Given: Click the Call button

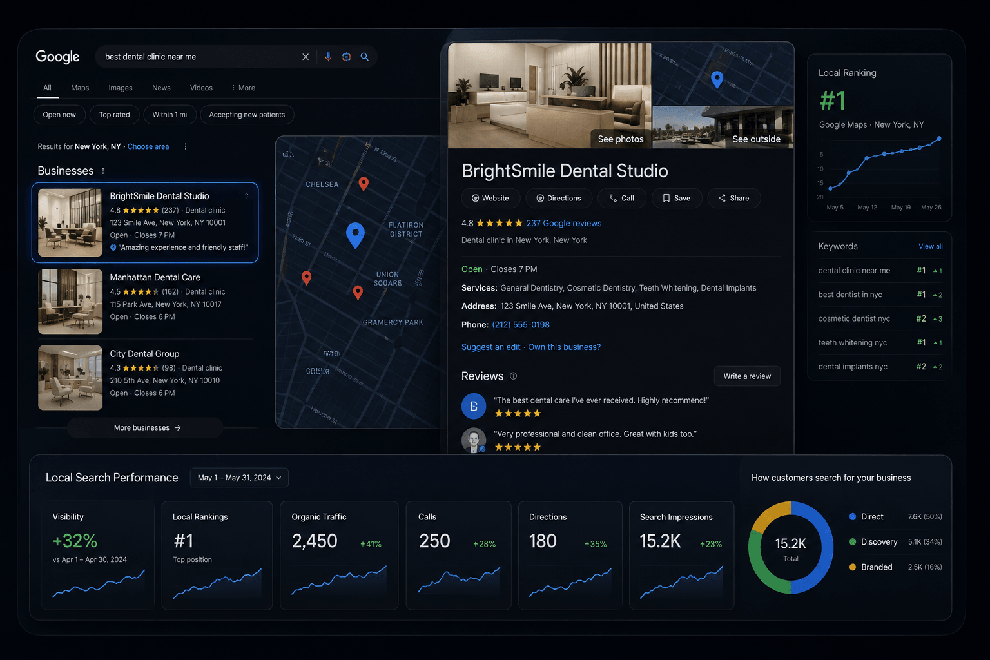Looking at the screenshot, I should 622,198.
